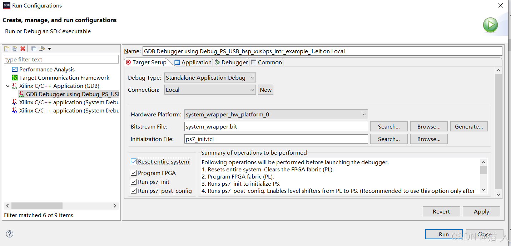Click Search for the Initialization File

[x=389, y=139]
